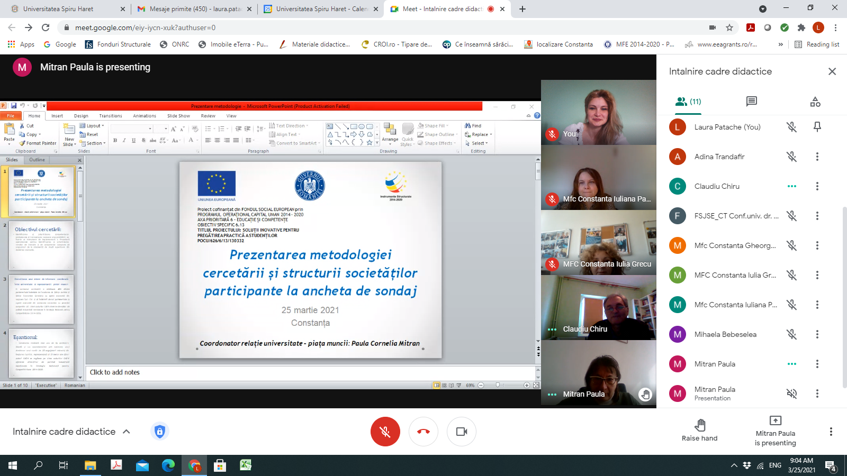Open more options for Adina Trandafir
Image resolution: width=847 pixels, height=476 pixels.
[817, 157]
